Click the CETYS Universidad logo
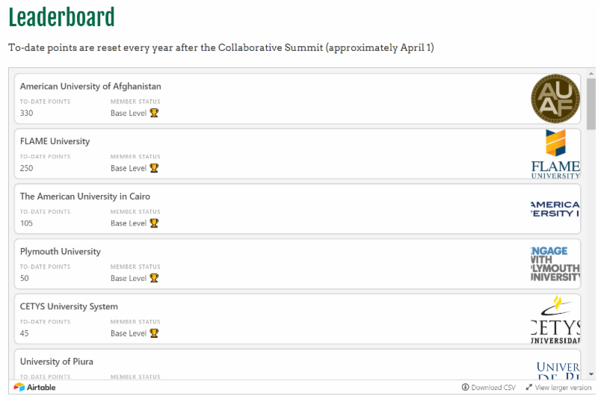This screenshot has height=396, width=598. click(555, 319)
